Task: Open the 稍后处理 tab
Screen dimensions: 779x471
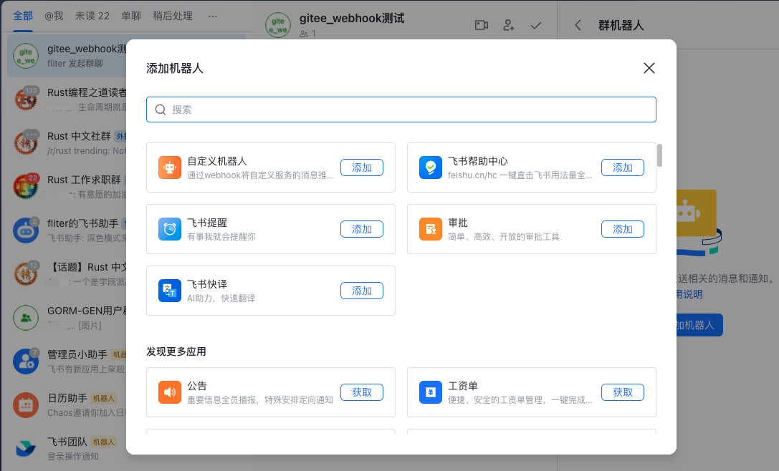Action: tap(173, 16)
